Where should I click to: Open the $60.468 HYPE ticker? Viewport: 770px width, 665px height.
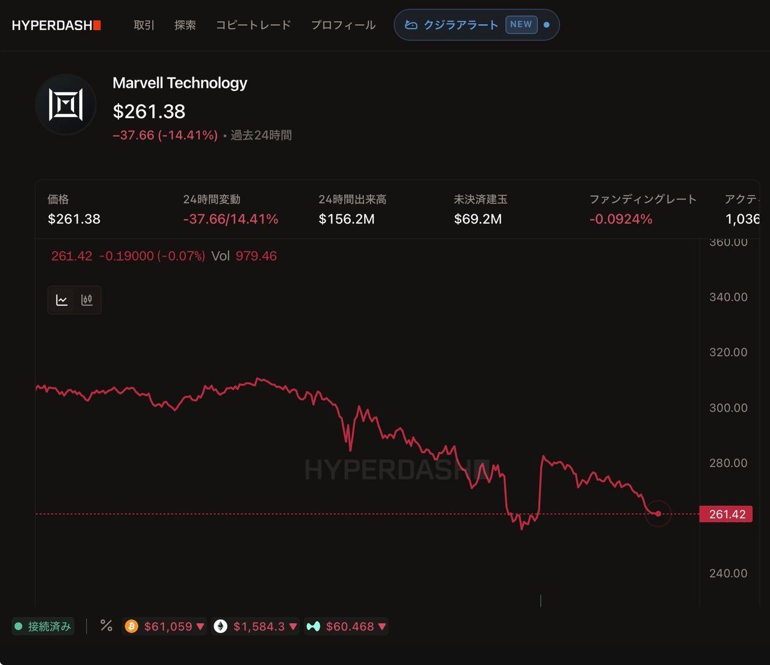coord(346,626)
